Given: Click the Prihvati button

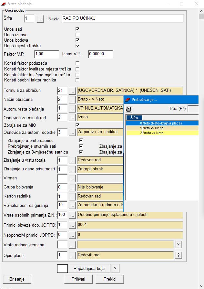Looking at the screenshot, I should tap(78, 279).
